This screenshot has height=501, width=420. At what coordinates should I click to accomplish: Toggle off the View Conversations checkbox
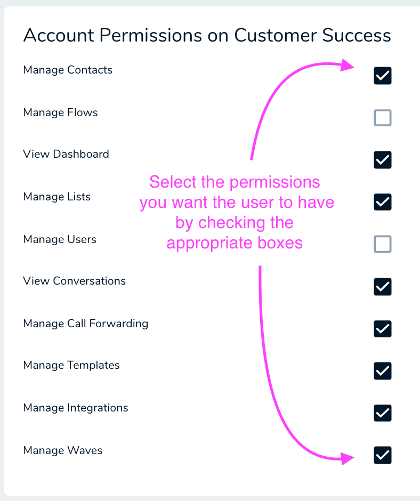click(383, 286)
